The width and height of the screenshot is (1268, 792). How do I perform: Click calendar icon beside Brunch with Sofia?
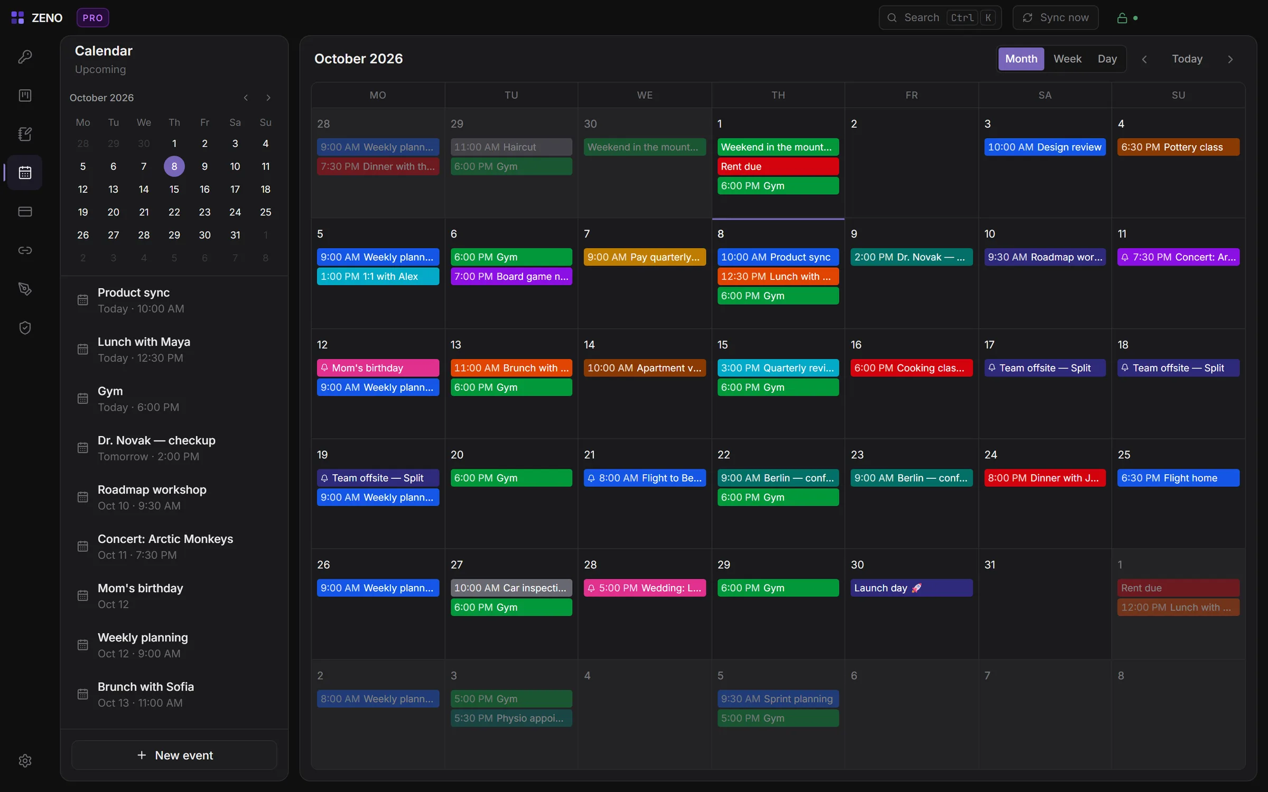point(82,694)
